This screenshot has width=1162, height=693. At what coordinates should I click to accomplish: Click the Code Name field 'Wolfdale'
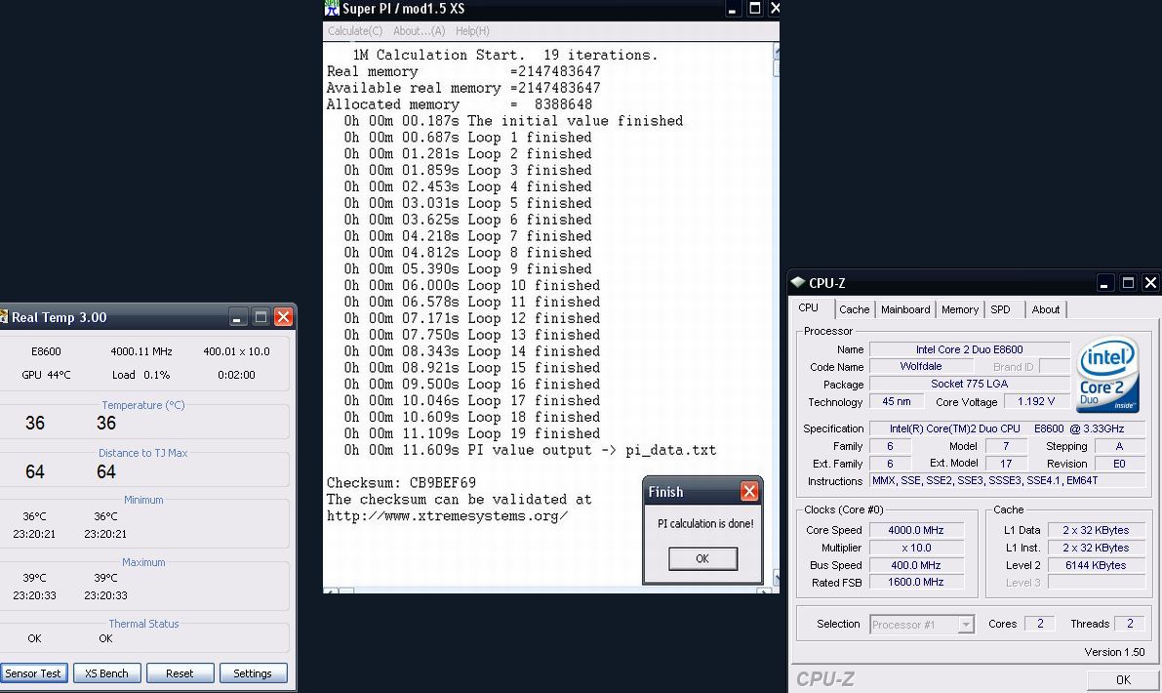pos(920,366)
